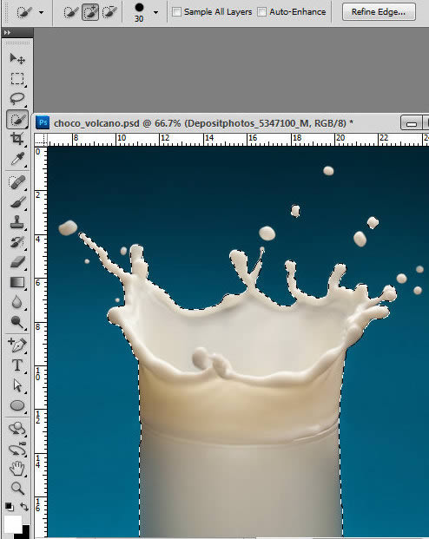
Task: Click the ruler origin corner box
Action: point(41,140)
